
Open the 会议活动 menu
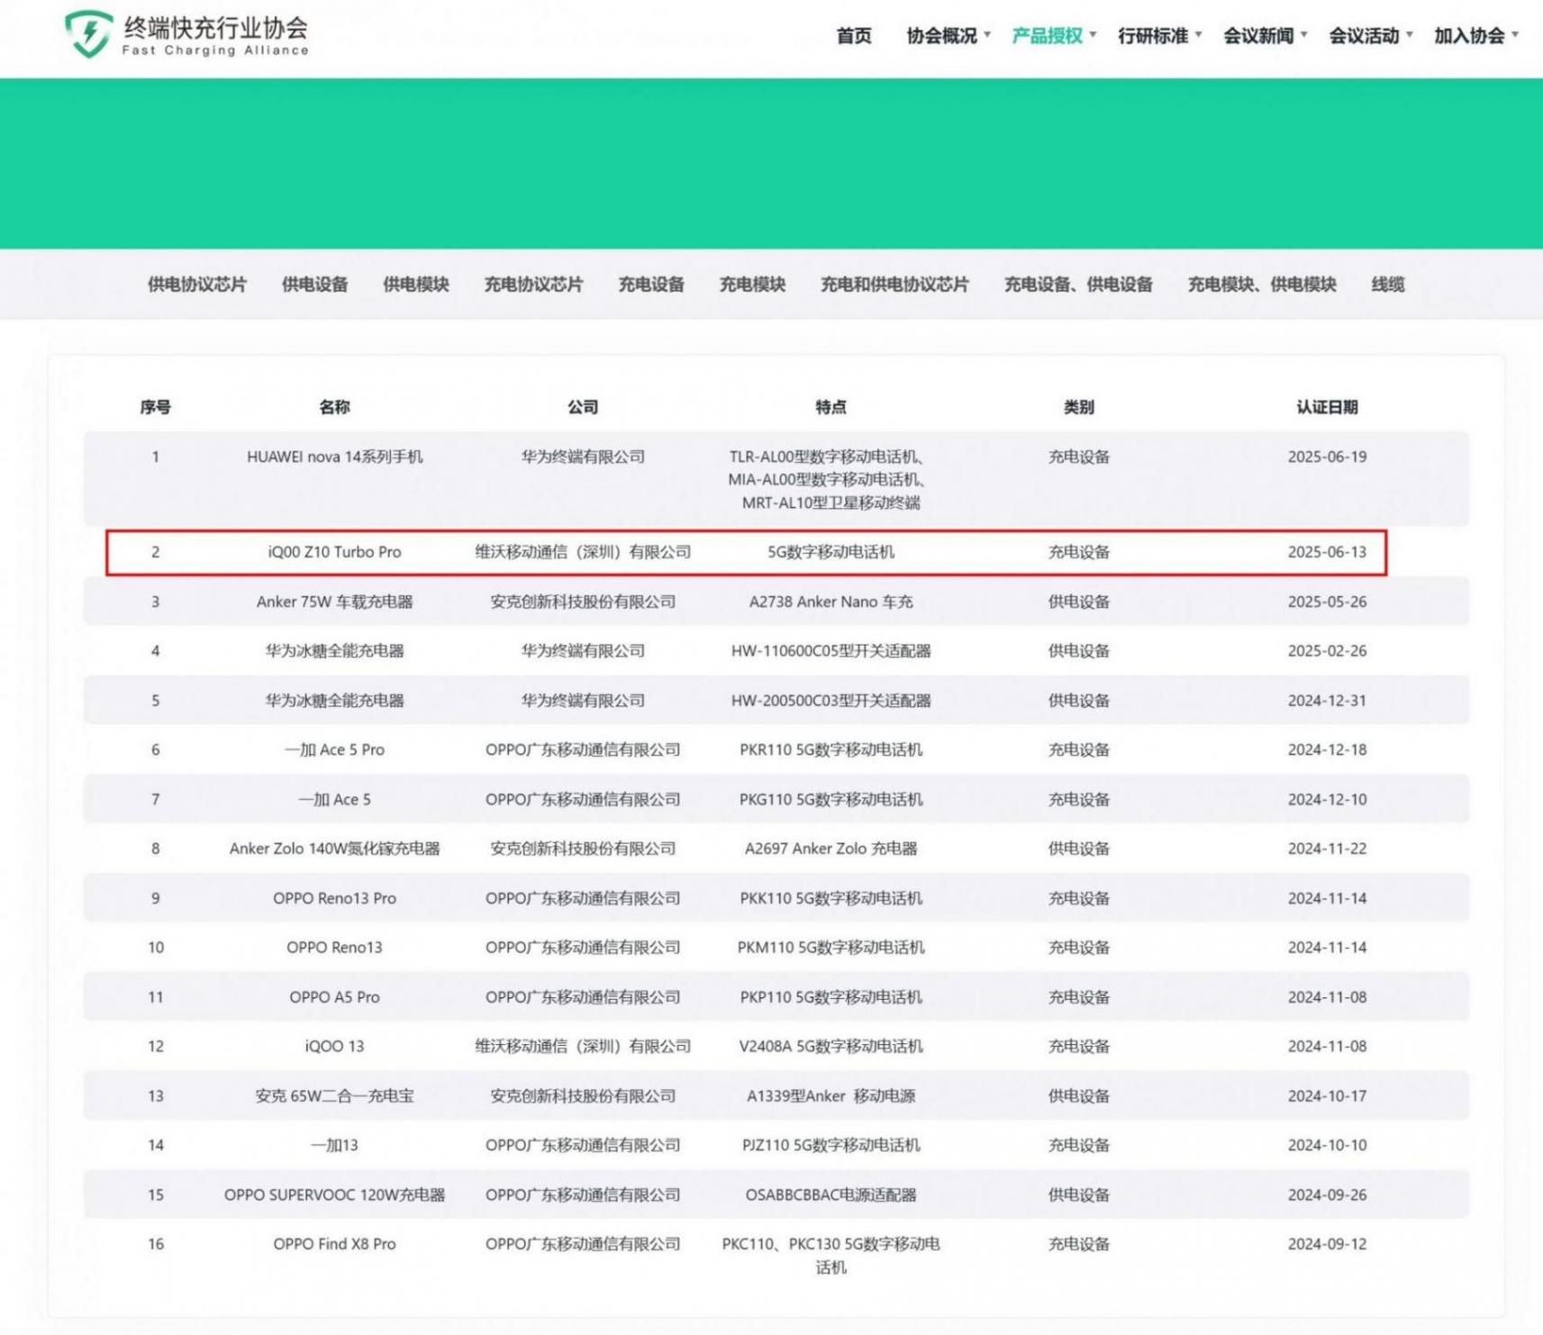click(x=1369, y=36)
